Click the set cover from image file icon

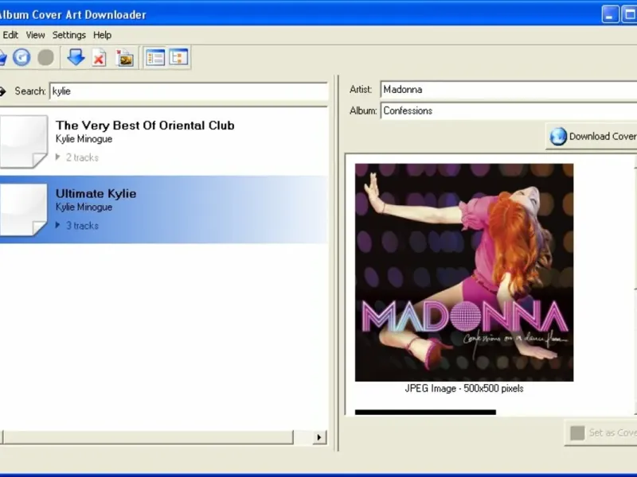coord(124,57)
